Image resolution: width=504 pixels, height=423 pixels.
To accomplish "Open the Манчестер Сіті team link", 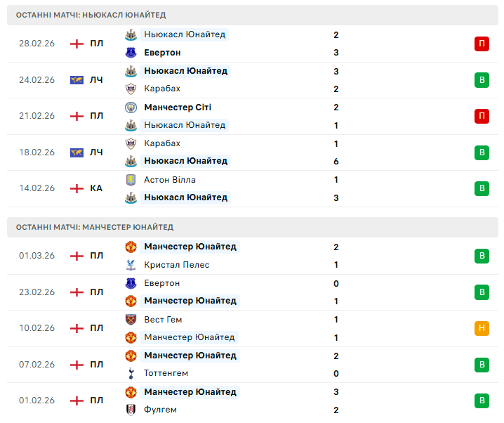I will [x=178, y=108].
